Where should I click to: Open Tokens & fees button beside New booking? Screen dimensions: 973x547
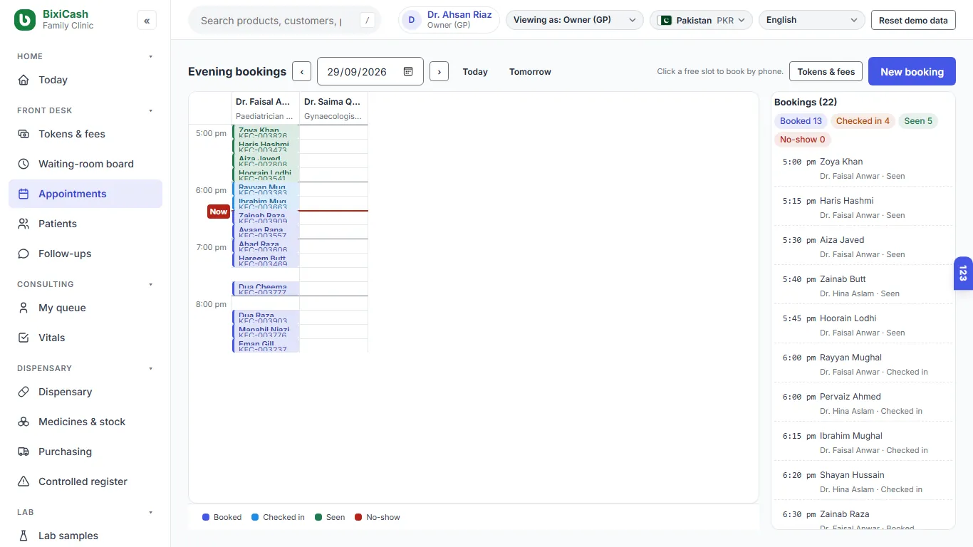[x=826, y=72]
